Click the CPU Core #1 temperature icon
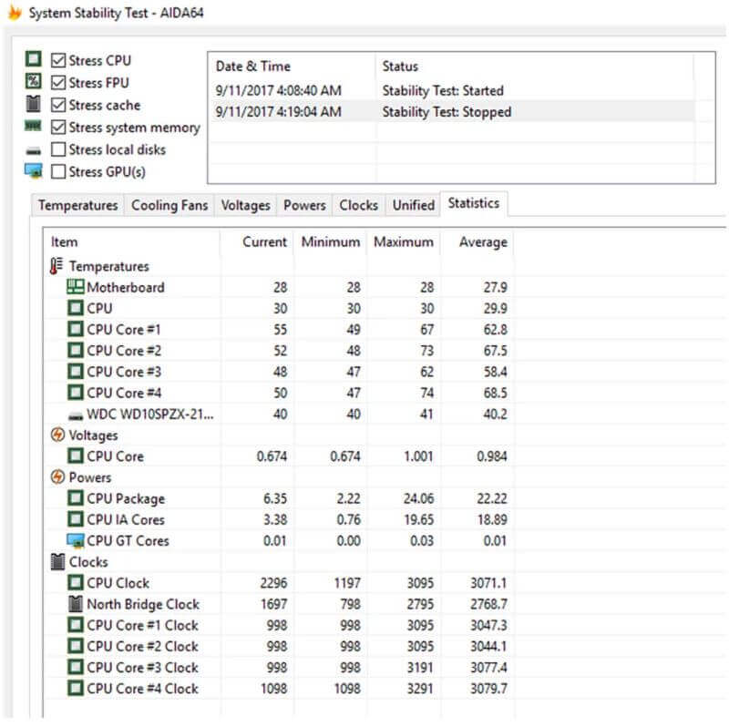Screen dimensions: 729x727 76,329
